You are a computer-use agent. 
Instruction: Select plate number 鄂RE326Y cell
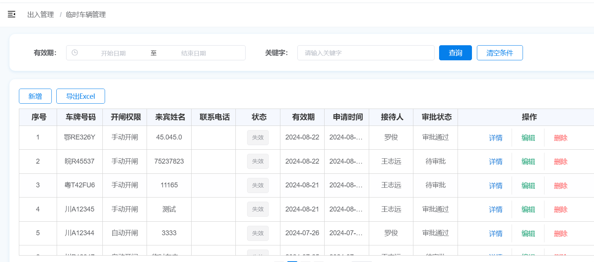click(79, 137)
